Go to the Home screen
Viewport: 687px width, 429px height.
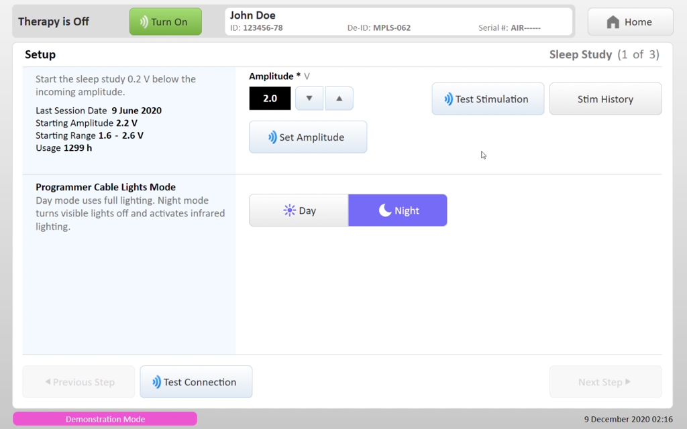630,21
